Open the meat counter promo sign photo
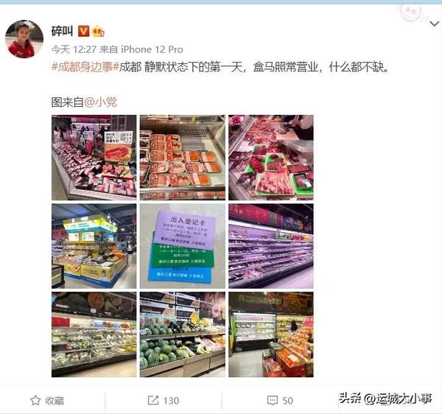Screen dimensions: 442x414 (94, 158)
